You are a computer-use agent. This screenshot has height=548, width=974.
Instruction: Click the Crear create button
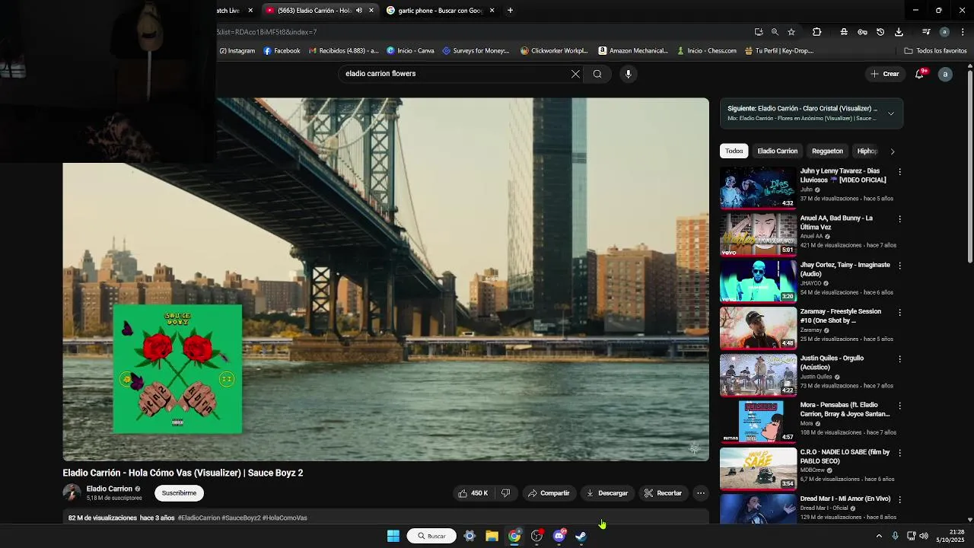[885, 74]
